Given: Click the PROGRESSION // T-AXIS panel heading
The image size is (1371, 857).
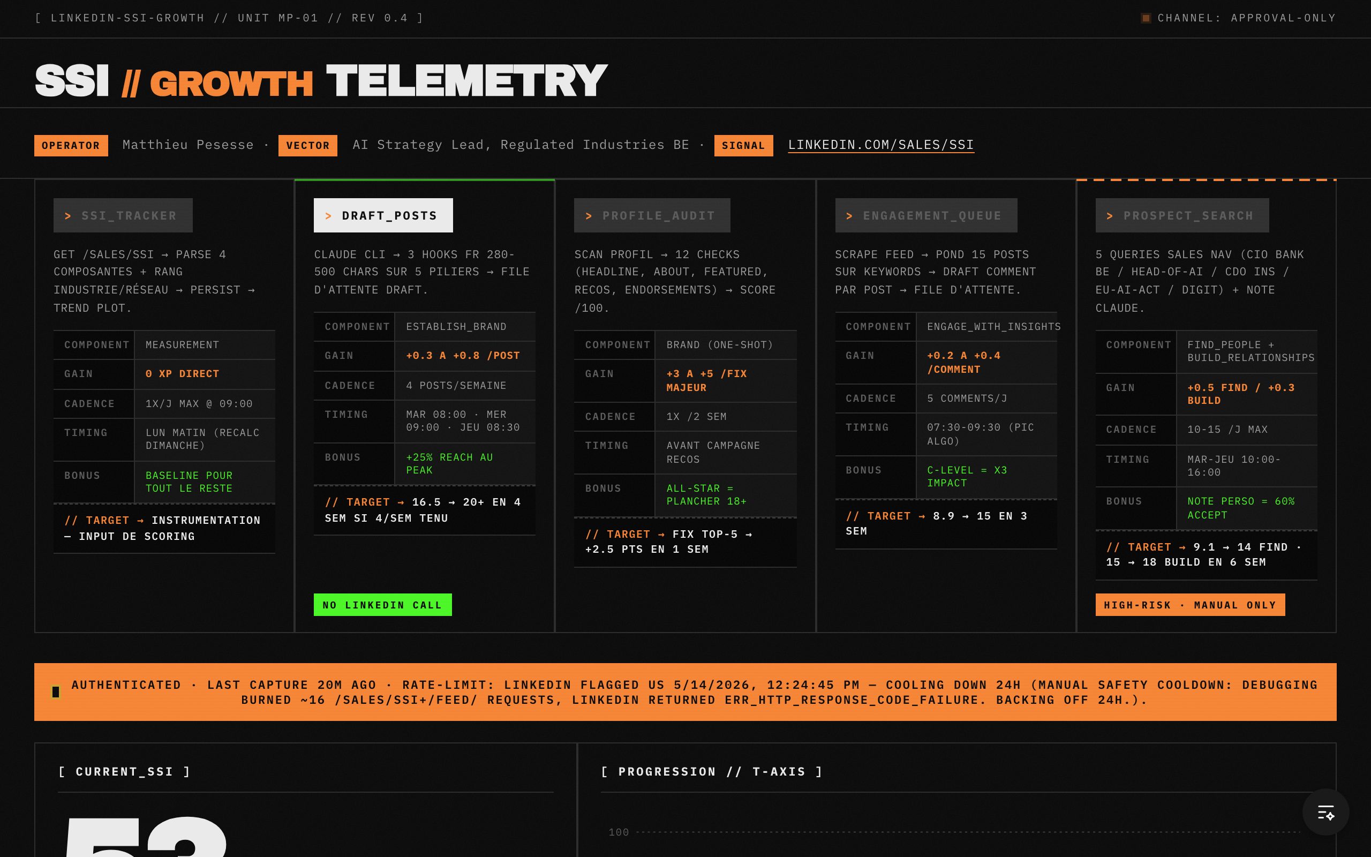Looking at the screenshot, I should tap(712, 772).
